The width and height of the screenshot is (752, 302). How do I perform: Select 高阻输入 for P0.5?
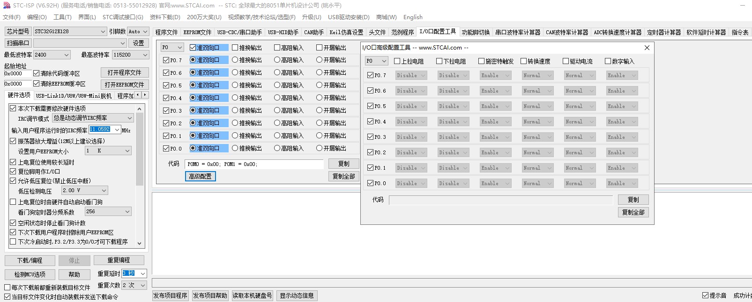(277, 85)
